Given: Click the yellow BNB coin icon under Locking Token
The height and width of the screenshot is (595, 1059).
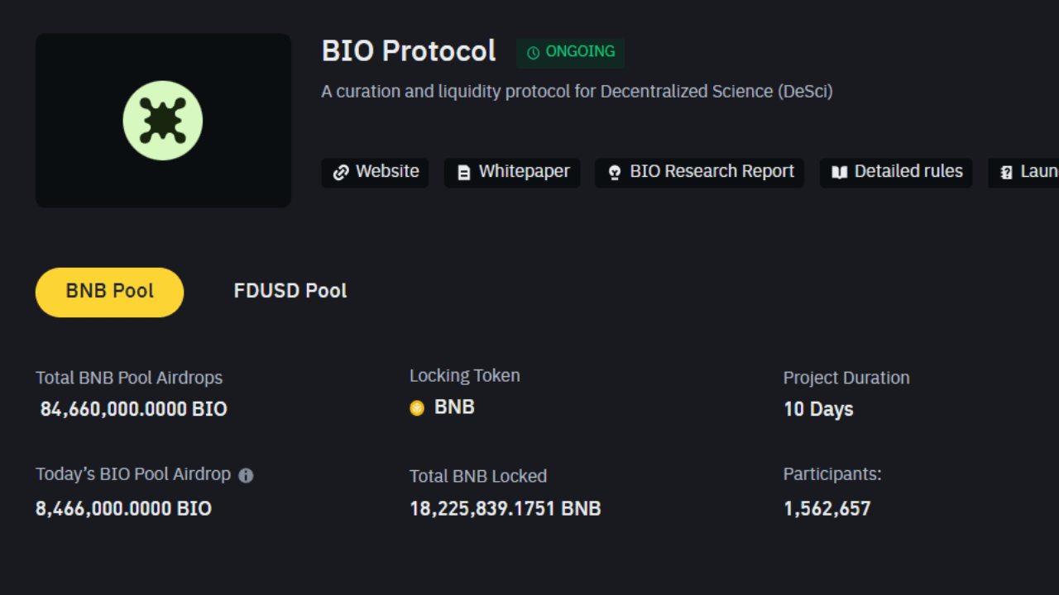Looking at the screenshot, I should coord(416,407).
